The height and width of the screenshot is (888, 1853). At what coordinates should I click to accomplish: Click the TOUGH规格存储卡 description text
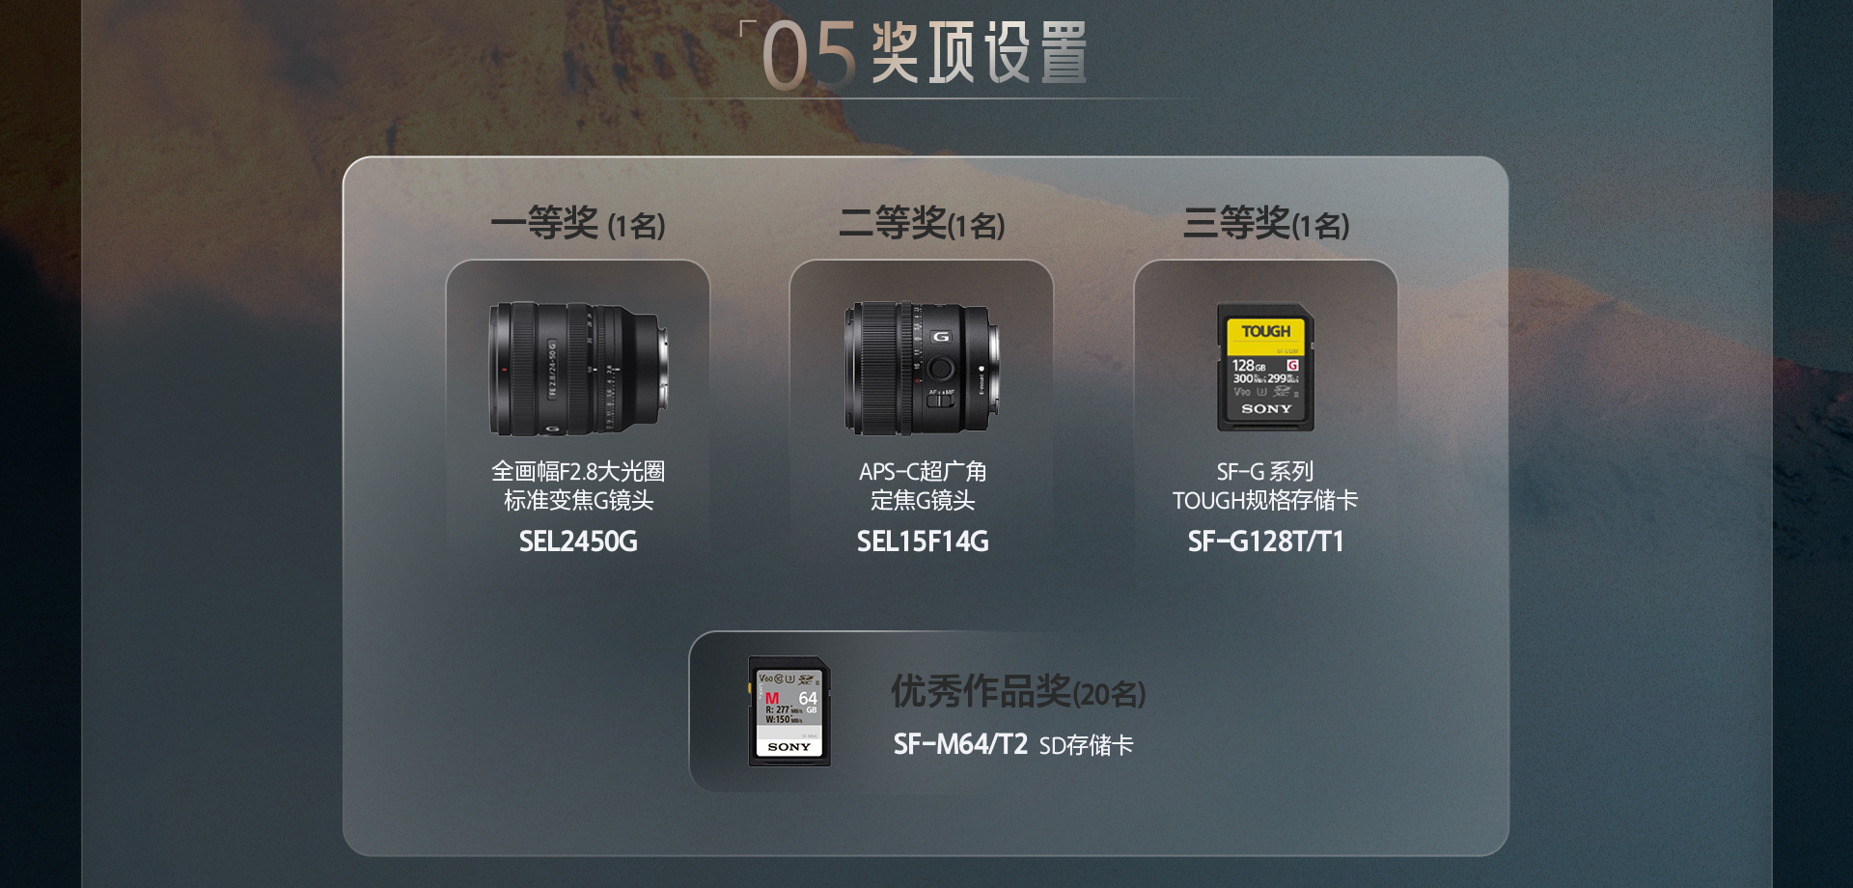click(1265, 500)
